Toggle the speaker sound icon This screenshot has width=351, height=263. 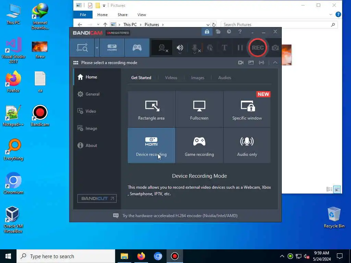180,48
